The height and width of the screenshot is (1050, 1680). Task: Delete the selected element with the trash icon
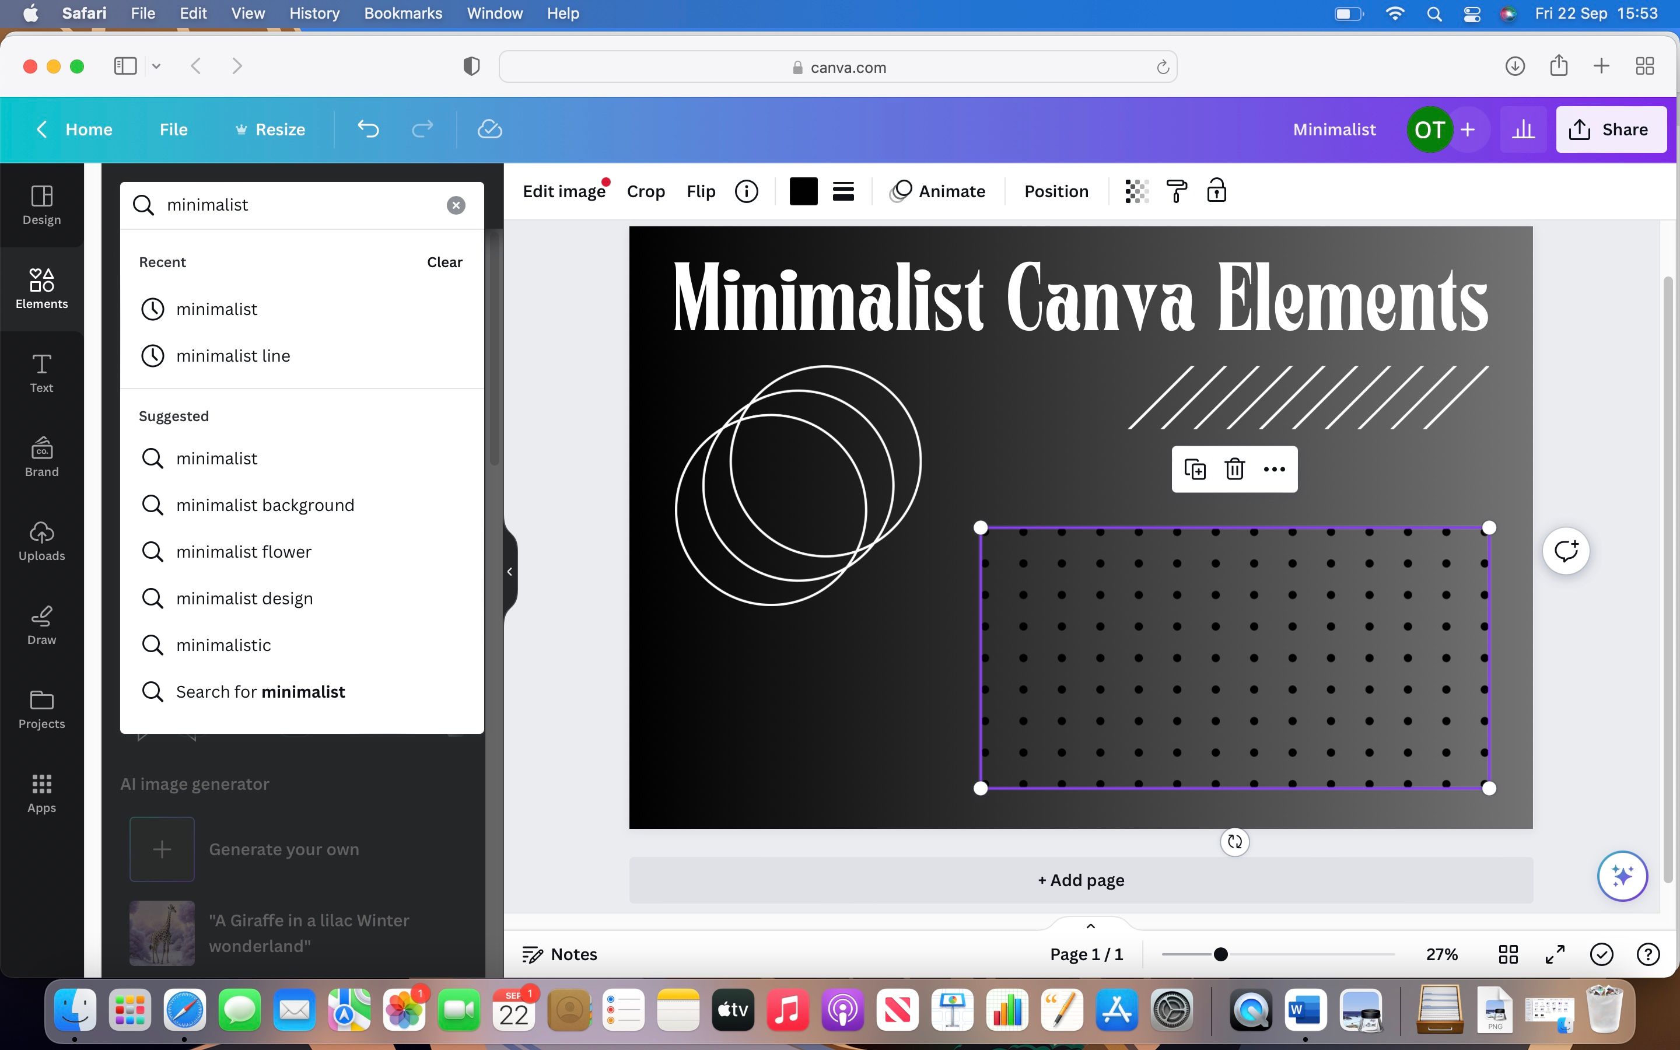pos(1234,470)
